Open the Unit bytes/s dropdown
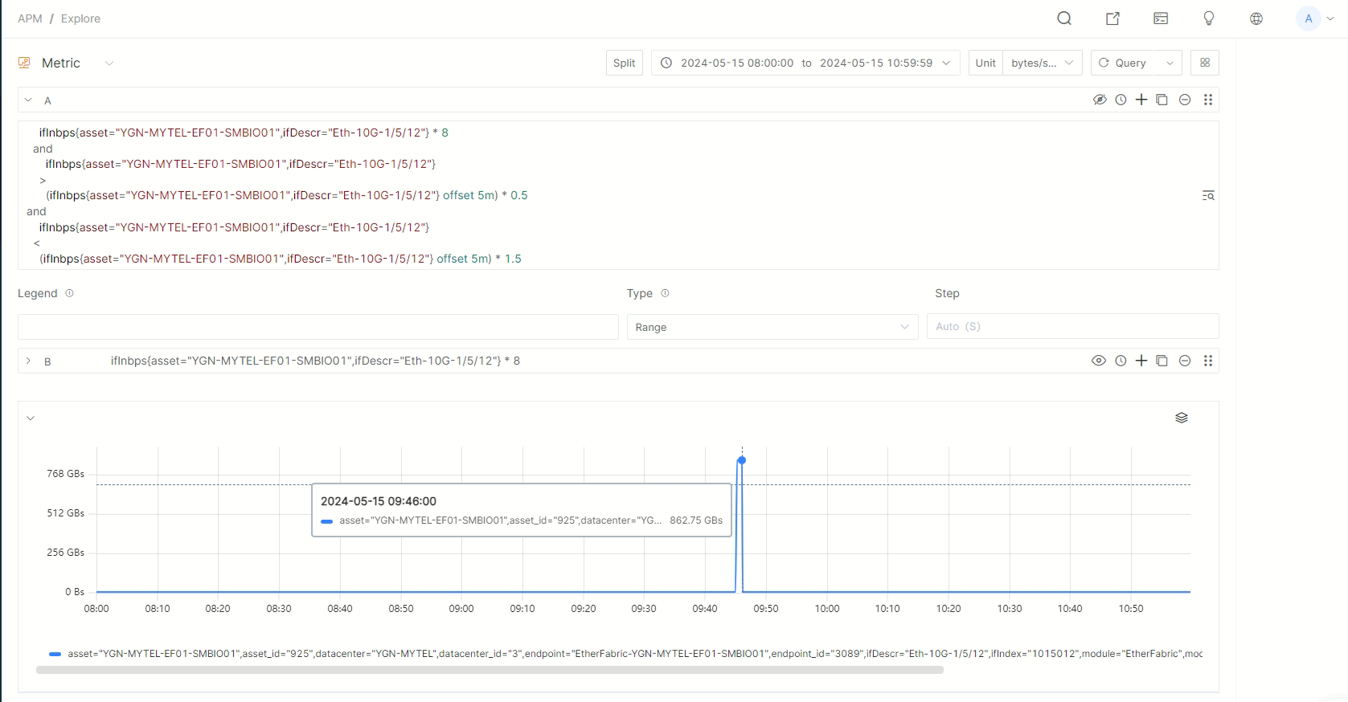This screenshot has height=702, width=1348. pyautogui.click(x=1042, y=63)
